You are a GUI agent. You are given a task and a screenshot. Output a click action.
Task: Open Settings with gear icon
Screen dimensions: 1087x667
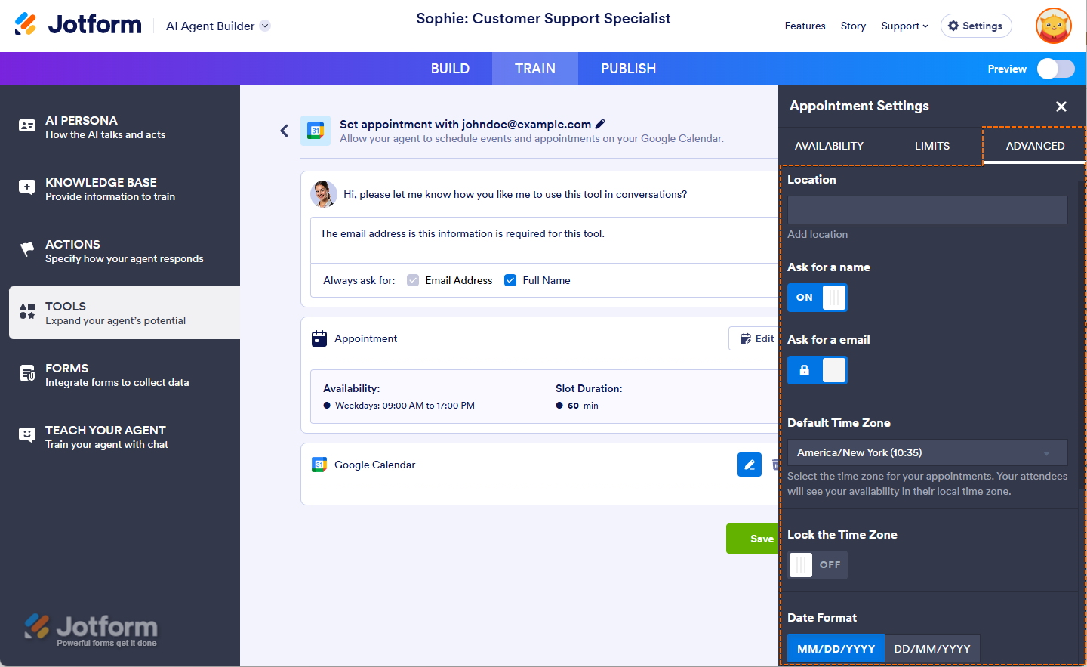[x=976, y=26]
